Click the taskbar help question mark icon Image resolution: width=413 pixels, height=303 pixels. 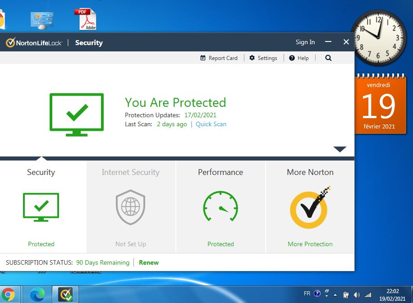(x=317, y=294)
